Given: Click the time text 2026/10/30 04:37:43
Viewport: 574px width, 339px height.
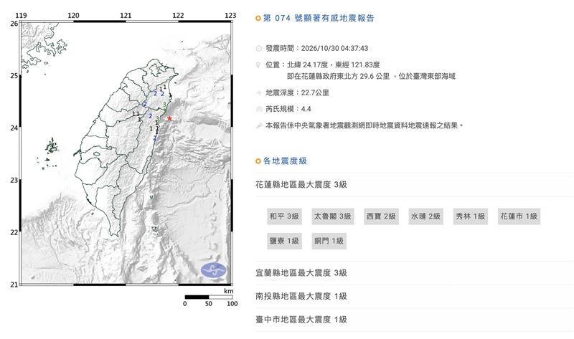Looking at the screenshot, I should 334,48.
